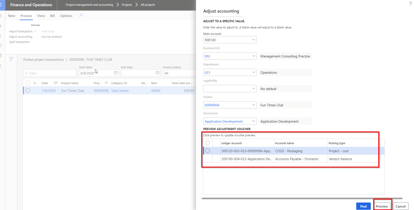
Task: Click the Preview button
Action: pos(382,206)
